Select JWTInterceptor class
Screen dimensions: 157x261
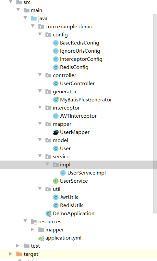point(78,116)
